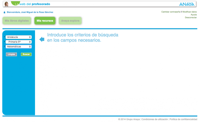Open Política de confidencialidad footer link
This screenshot has height=122, width=199.
(183, 119)
